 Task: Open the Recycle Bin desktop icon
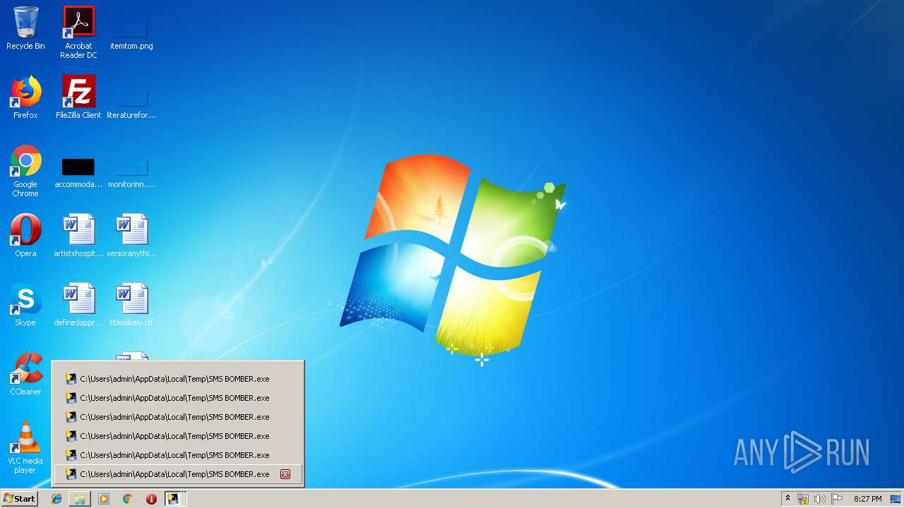(x=25, y=29)
